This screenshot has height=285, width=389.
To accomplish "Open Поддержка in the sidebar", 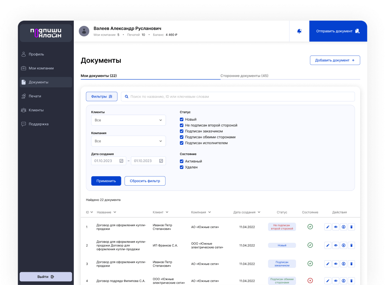I will pyautogui.click(x=46, y=124).
